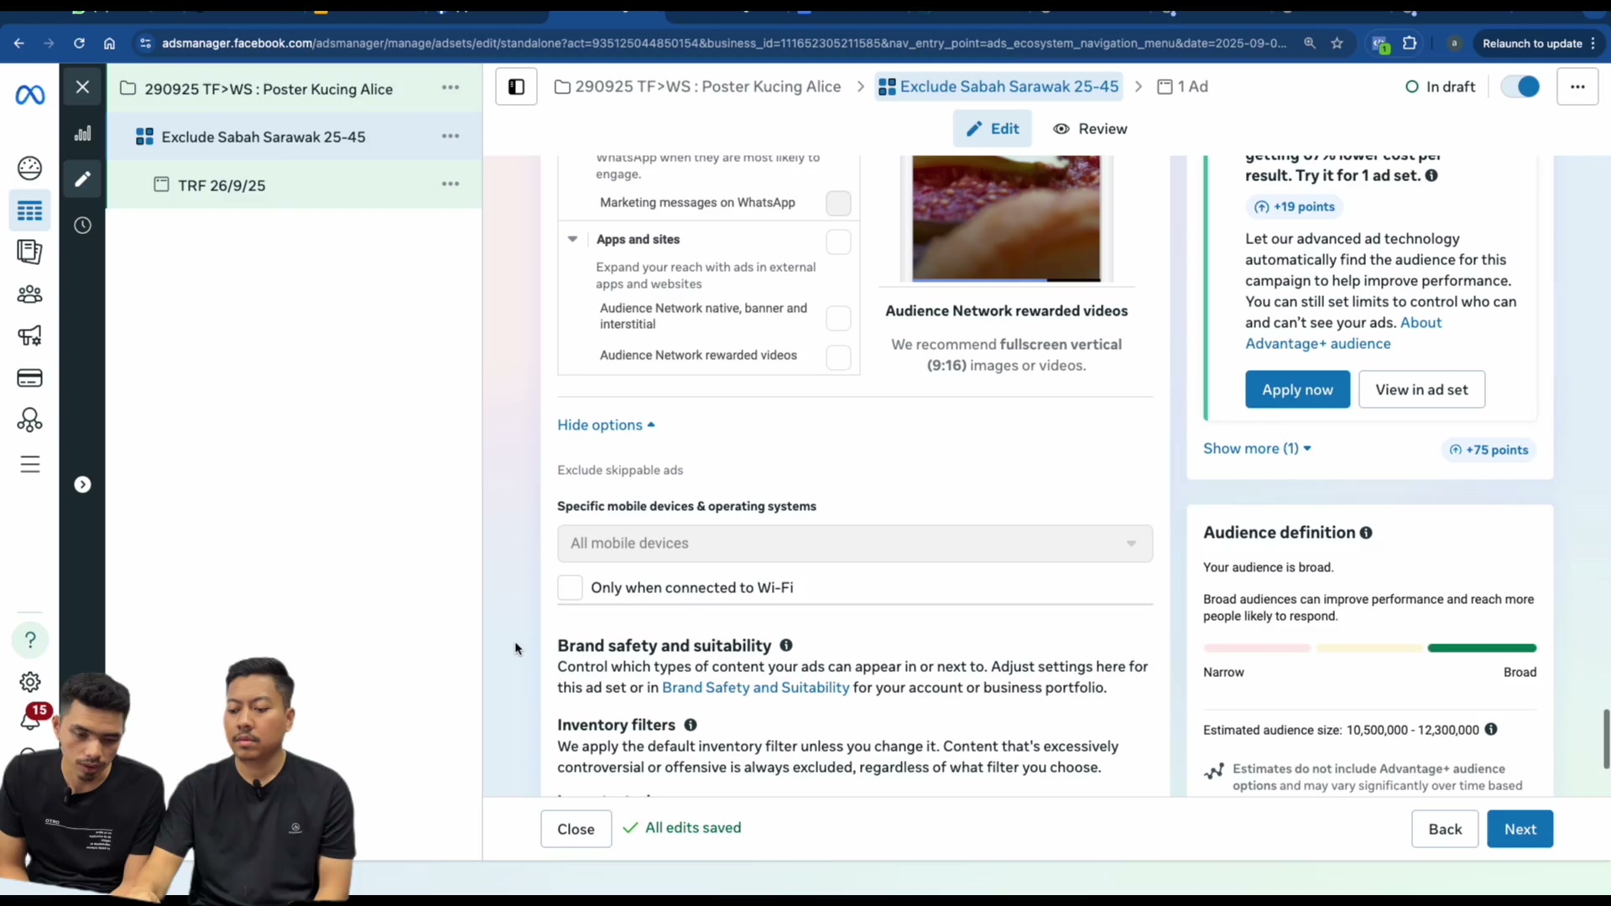Open more options for Exclude Sabah Sarawak ad set
The image size is (1611, 906).
[451, 136]
